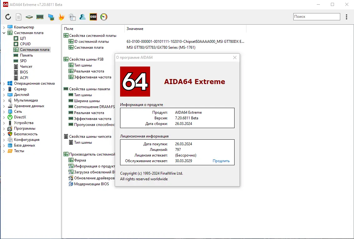Open the user profile toolbar icon
Image resolution: width=354 pixels, height=239 pixels.
pyautogui.click(x=82, y=17)
